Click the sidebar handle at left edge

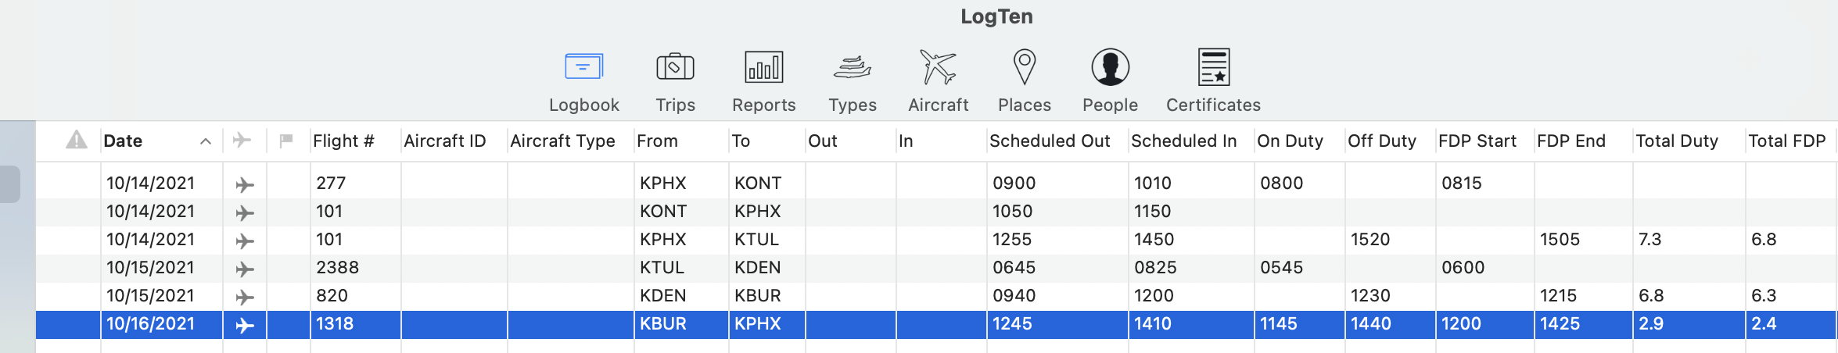[x=9, y=184]
